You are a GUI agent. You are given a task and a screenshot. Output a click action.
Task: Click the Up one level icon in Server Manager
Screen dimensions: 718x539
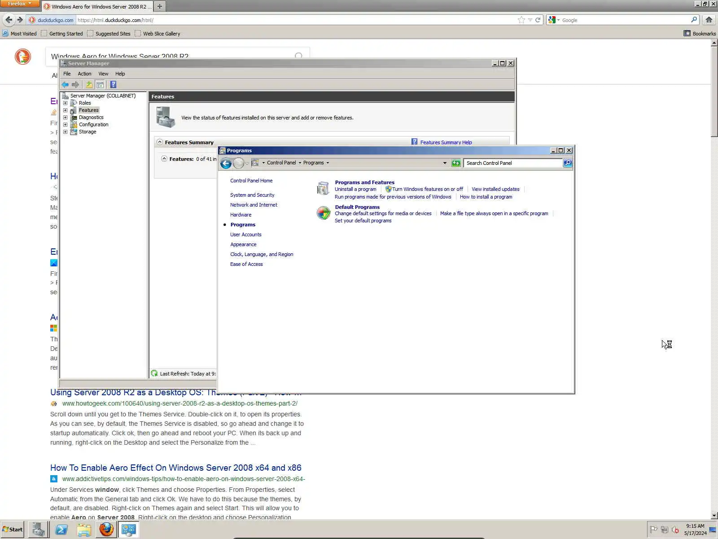[89, 84]
